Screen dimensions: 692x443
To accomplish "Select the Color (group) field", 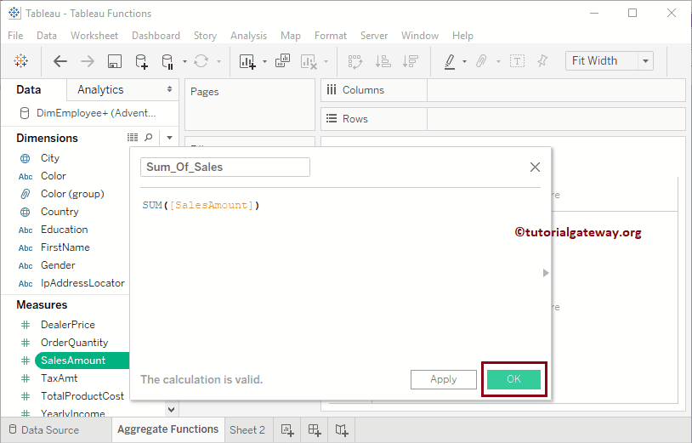I will click(x=72, y=194).
